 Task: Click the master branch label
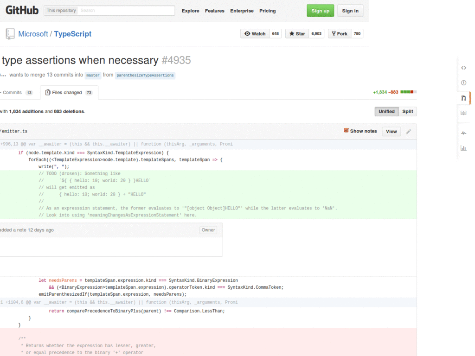click(93, 75)
